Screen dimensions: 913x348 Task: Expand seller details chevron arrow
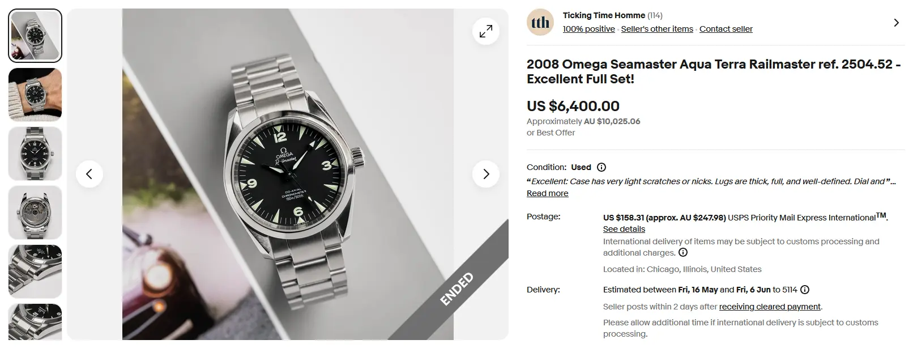tap(896, 23)
